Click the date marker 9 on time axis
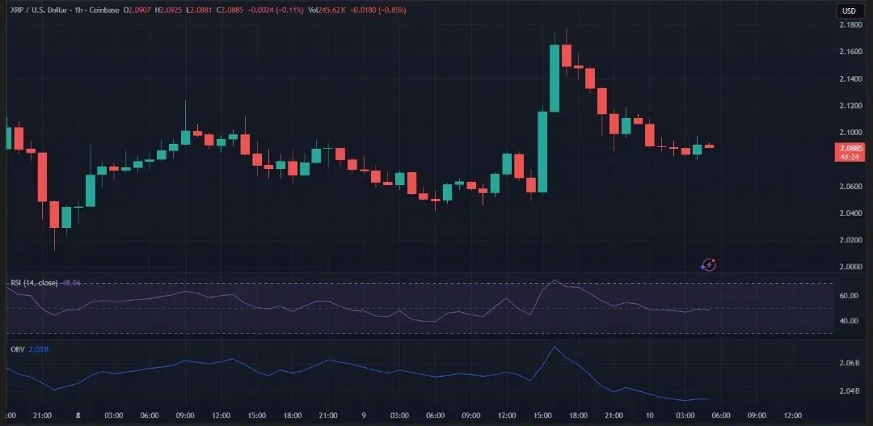The width and height of the screenshot is (873, 426). tap(364, 415)
